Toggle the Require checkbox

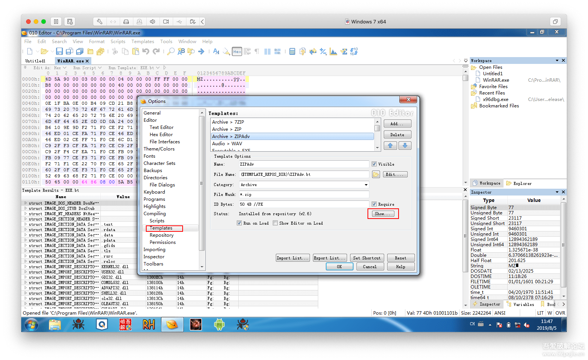(374, 204)
